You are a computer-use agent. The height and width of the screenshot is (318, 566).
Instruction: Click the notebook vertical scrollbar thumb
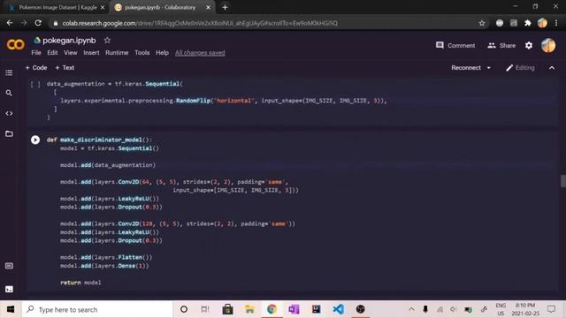pos(562,181)
